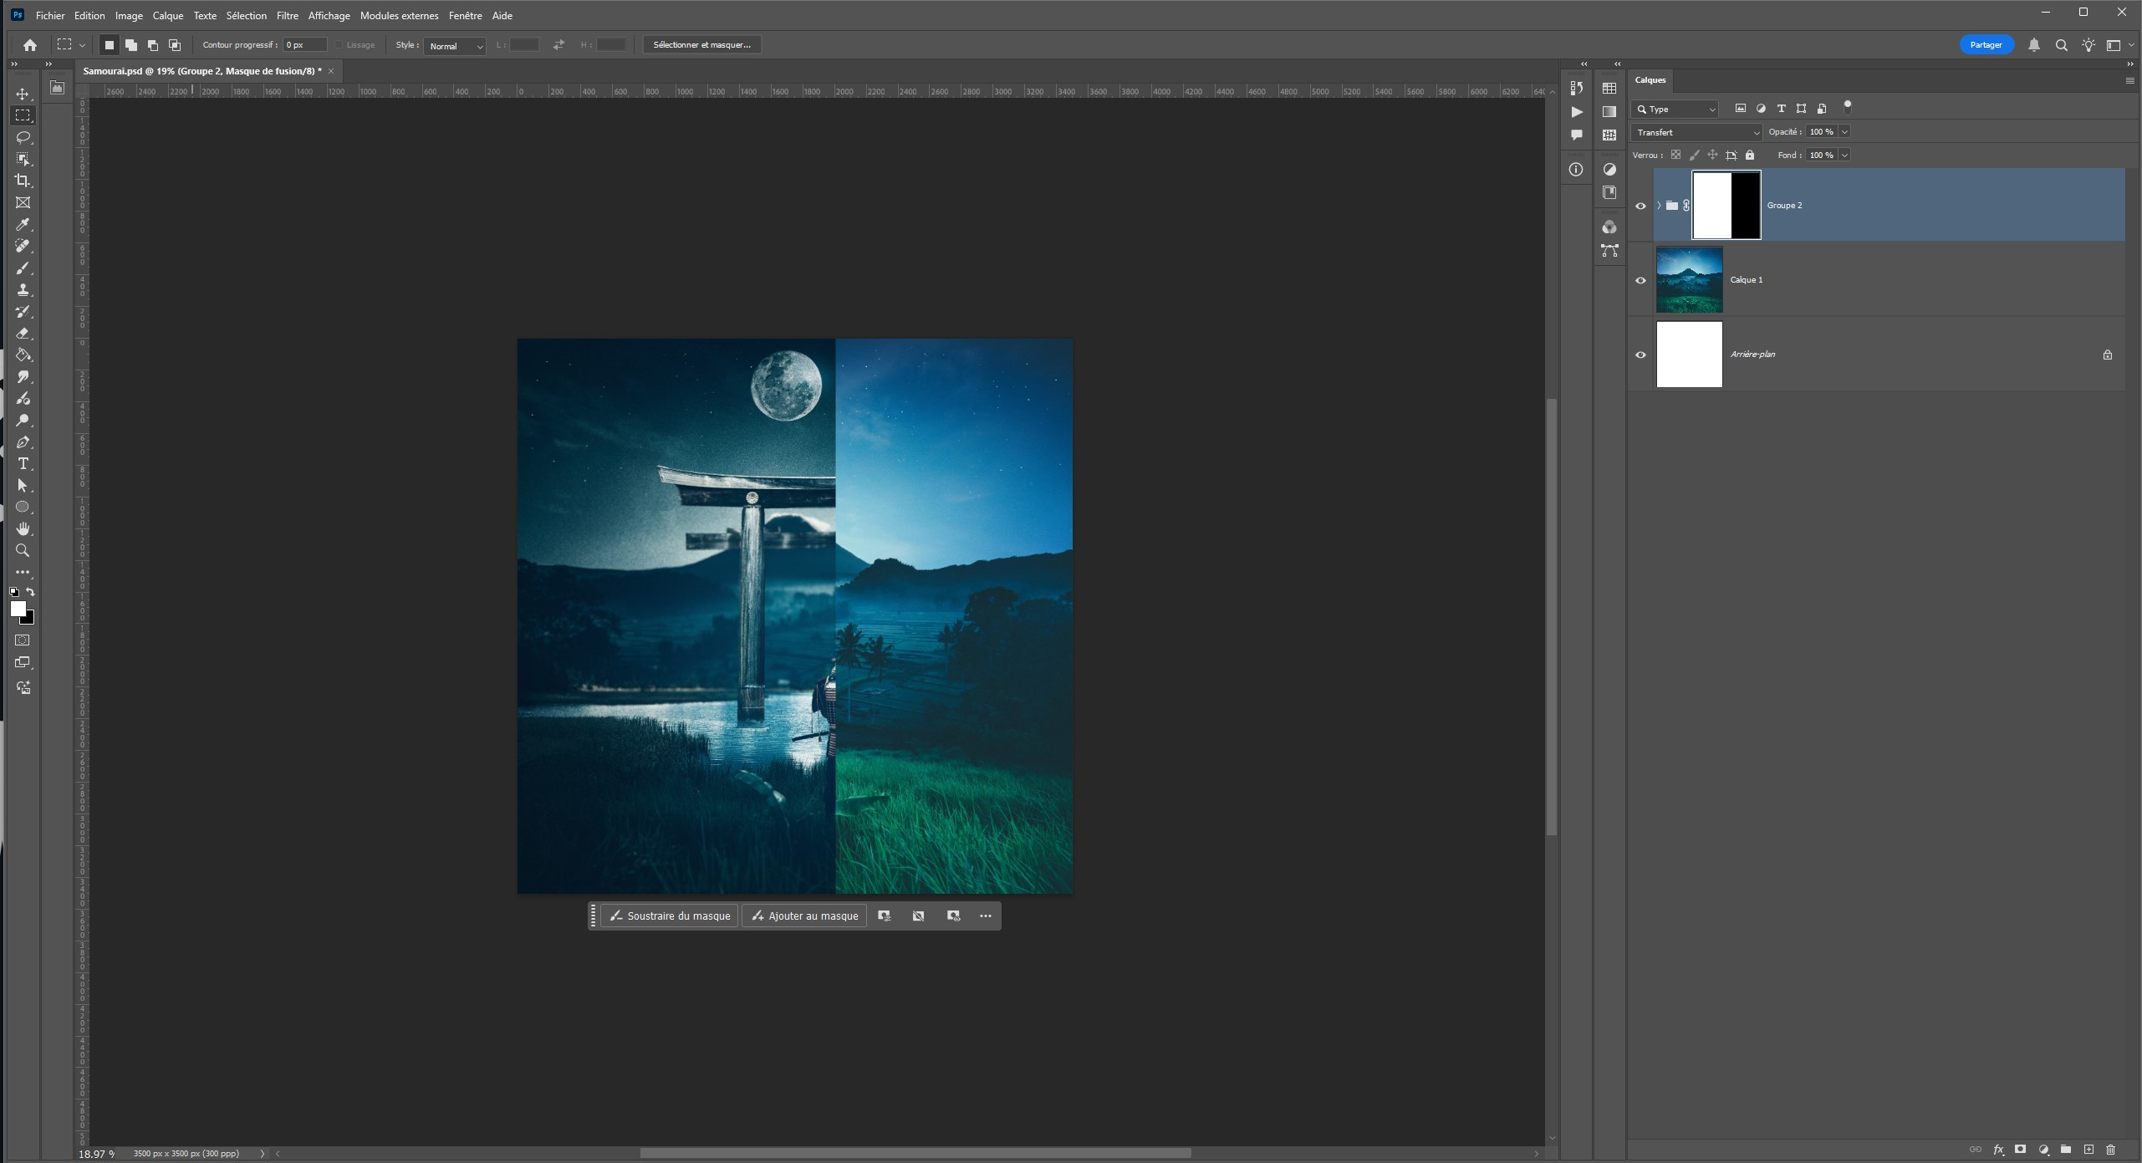Open the Calque menu
Image resolution: width=2142 pixels, height=1163 pixels.
click(167, 16)
